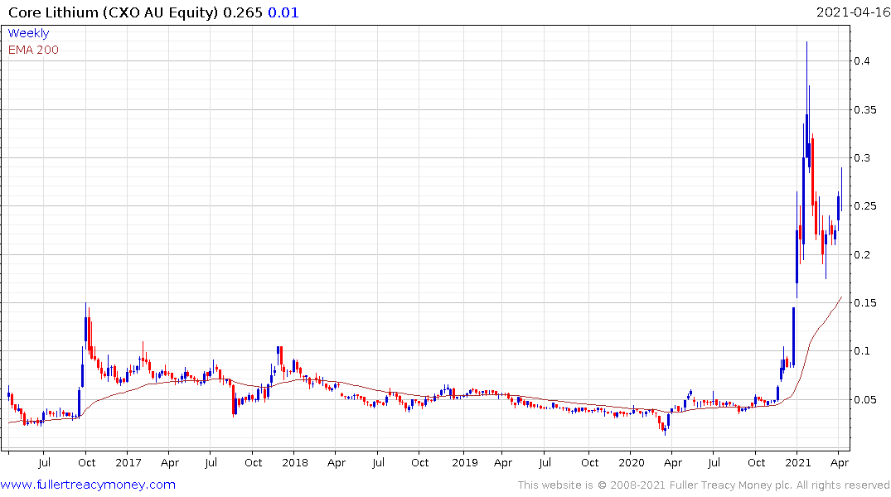Click the blue change value 0.01
The image size is (891, 497).
coord(283,12)
